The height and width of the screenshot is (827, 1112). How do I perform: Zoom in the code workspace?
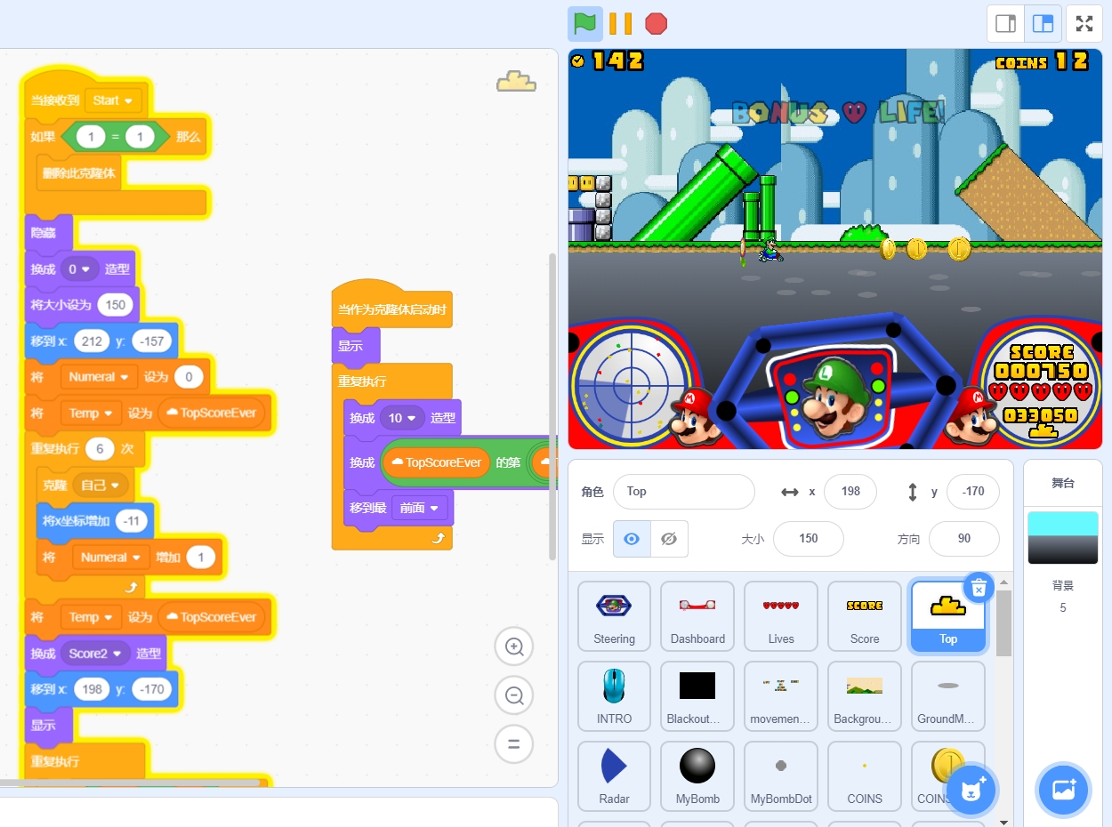click(514, 646)
